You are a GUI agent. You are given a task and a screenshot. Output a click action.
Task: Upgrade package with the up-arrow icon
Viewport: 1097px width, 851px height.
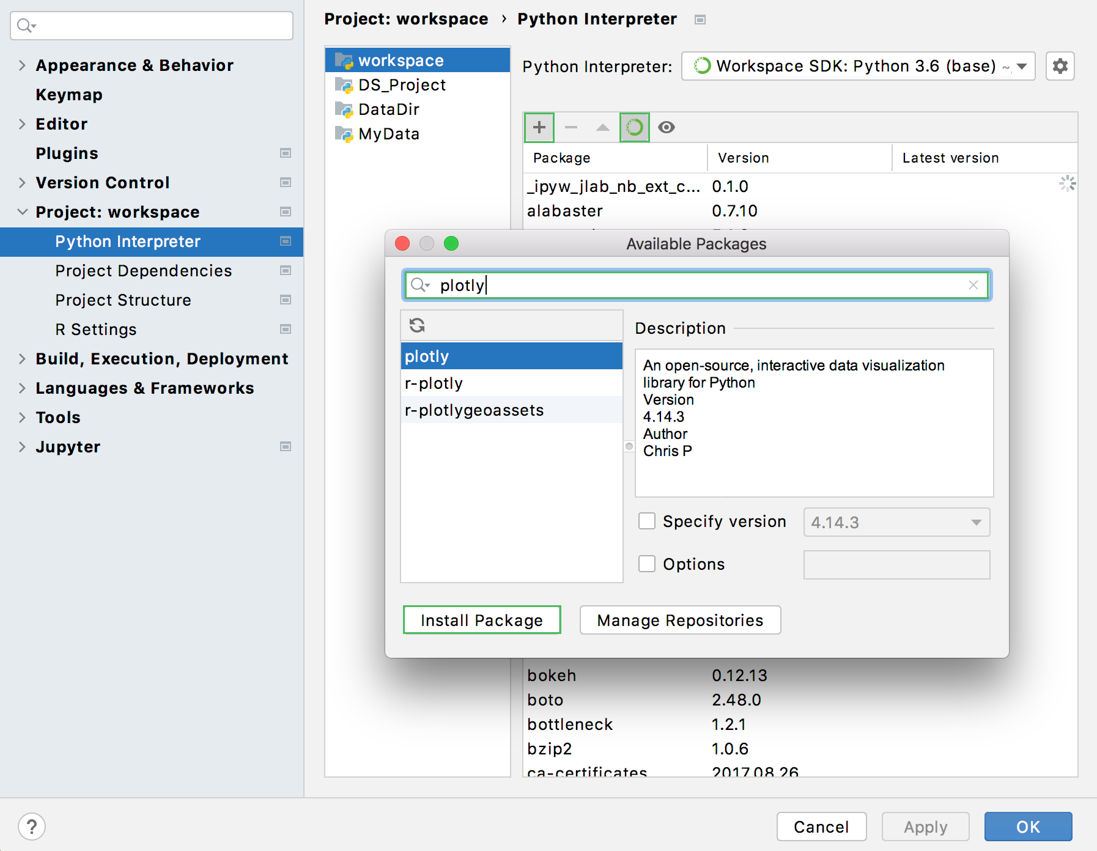[x=602, y=127]
